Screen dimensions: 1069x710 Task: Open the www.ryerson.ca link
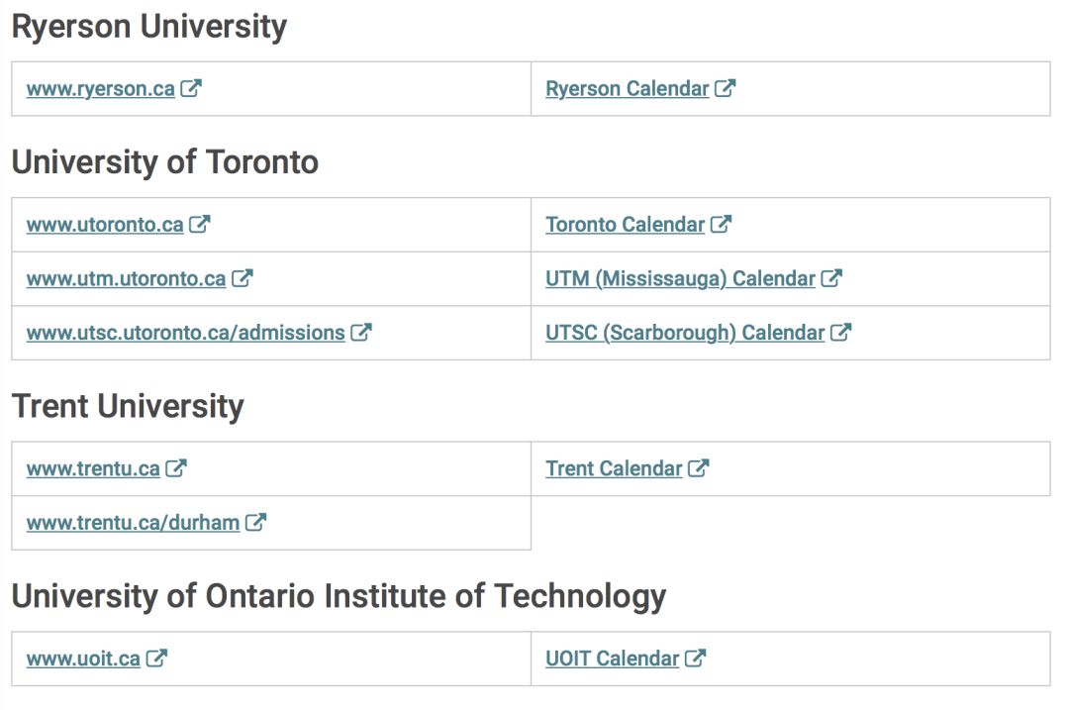(x=101, y=89)
